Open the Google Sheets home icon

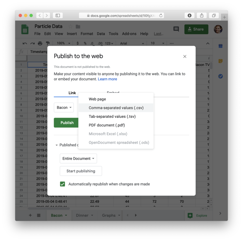tap(25, 29)
